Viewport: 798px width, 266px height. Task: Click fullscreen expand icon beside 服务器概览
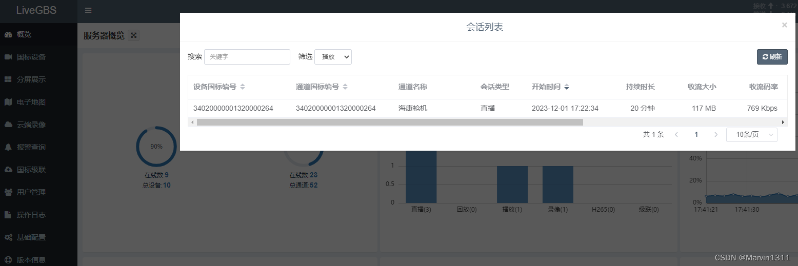[134, 35]
